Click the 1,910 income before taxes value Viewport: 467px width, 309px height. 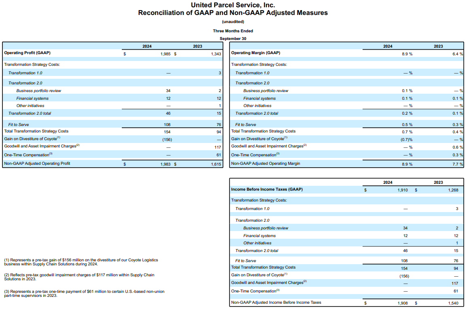pos(403,190)
